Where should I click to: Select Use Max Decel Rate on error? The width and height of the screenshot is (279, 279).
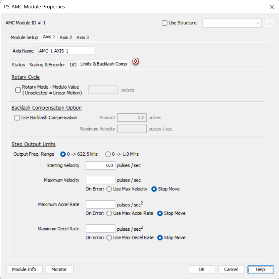pos(109,238)
